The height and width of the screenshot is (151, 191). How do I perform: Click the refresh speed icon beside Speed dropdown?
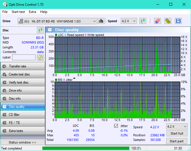tap(143, 21)
